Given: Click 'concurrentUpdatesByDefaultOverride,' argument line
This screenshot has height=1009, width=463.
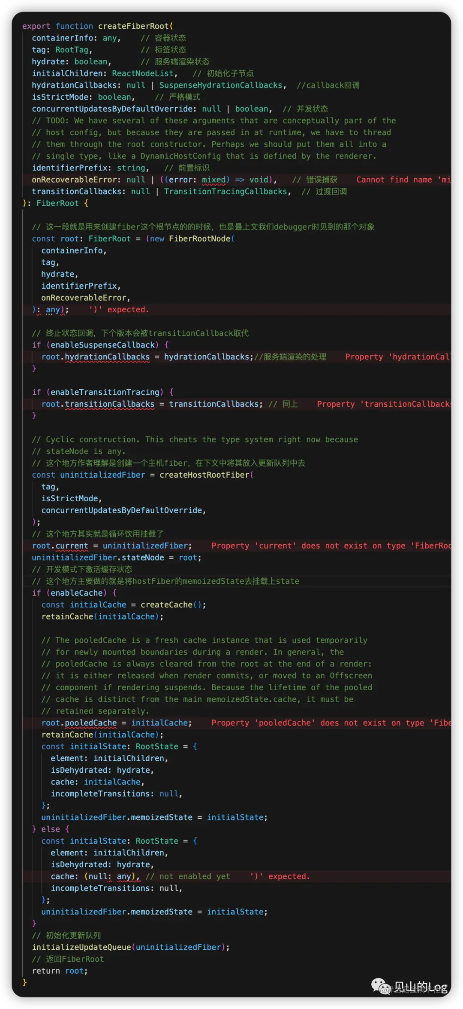Looking at the screenshot, I should point(123,510).
